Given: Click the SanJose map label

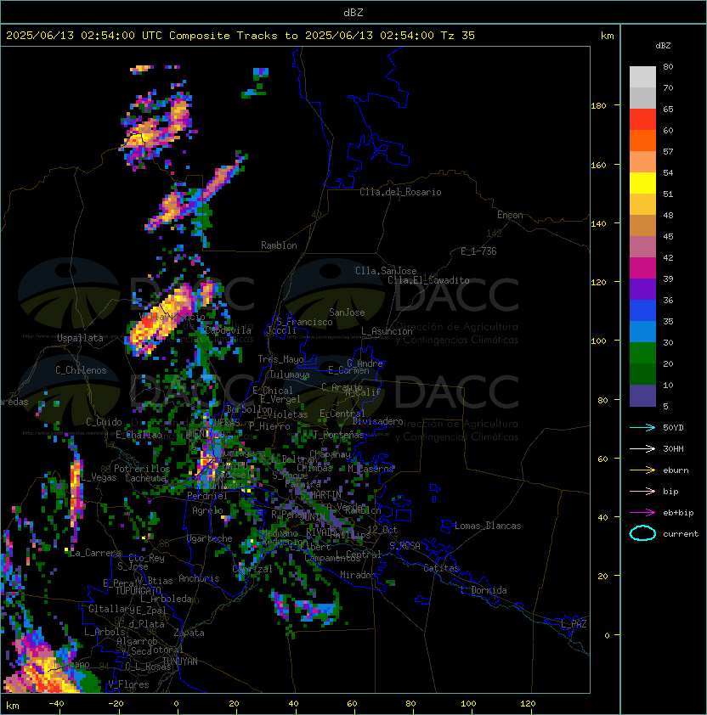Looking at the screenshot, I should pyautogui.click(x=347, y=312).
